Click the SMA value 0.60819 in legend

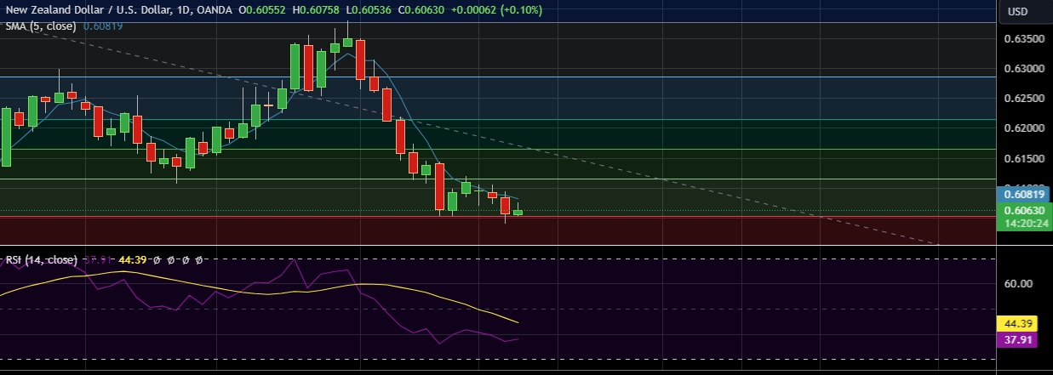click(102, 26)
